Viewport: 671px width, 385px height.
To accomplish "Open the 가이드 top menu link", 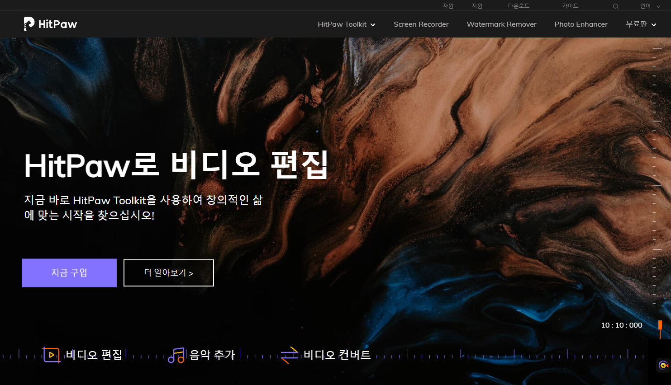I will tap(570, 6).
